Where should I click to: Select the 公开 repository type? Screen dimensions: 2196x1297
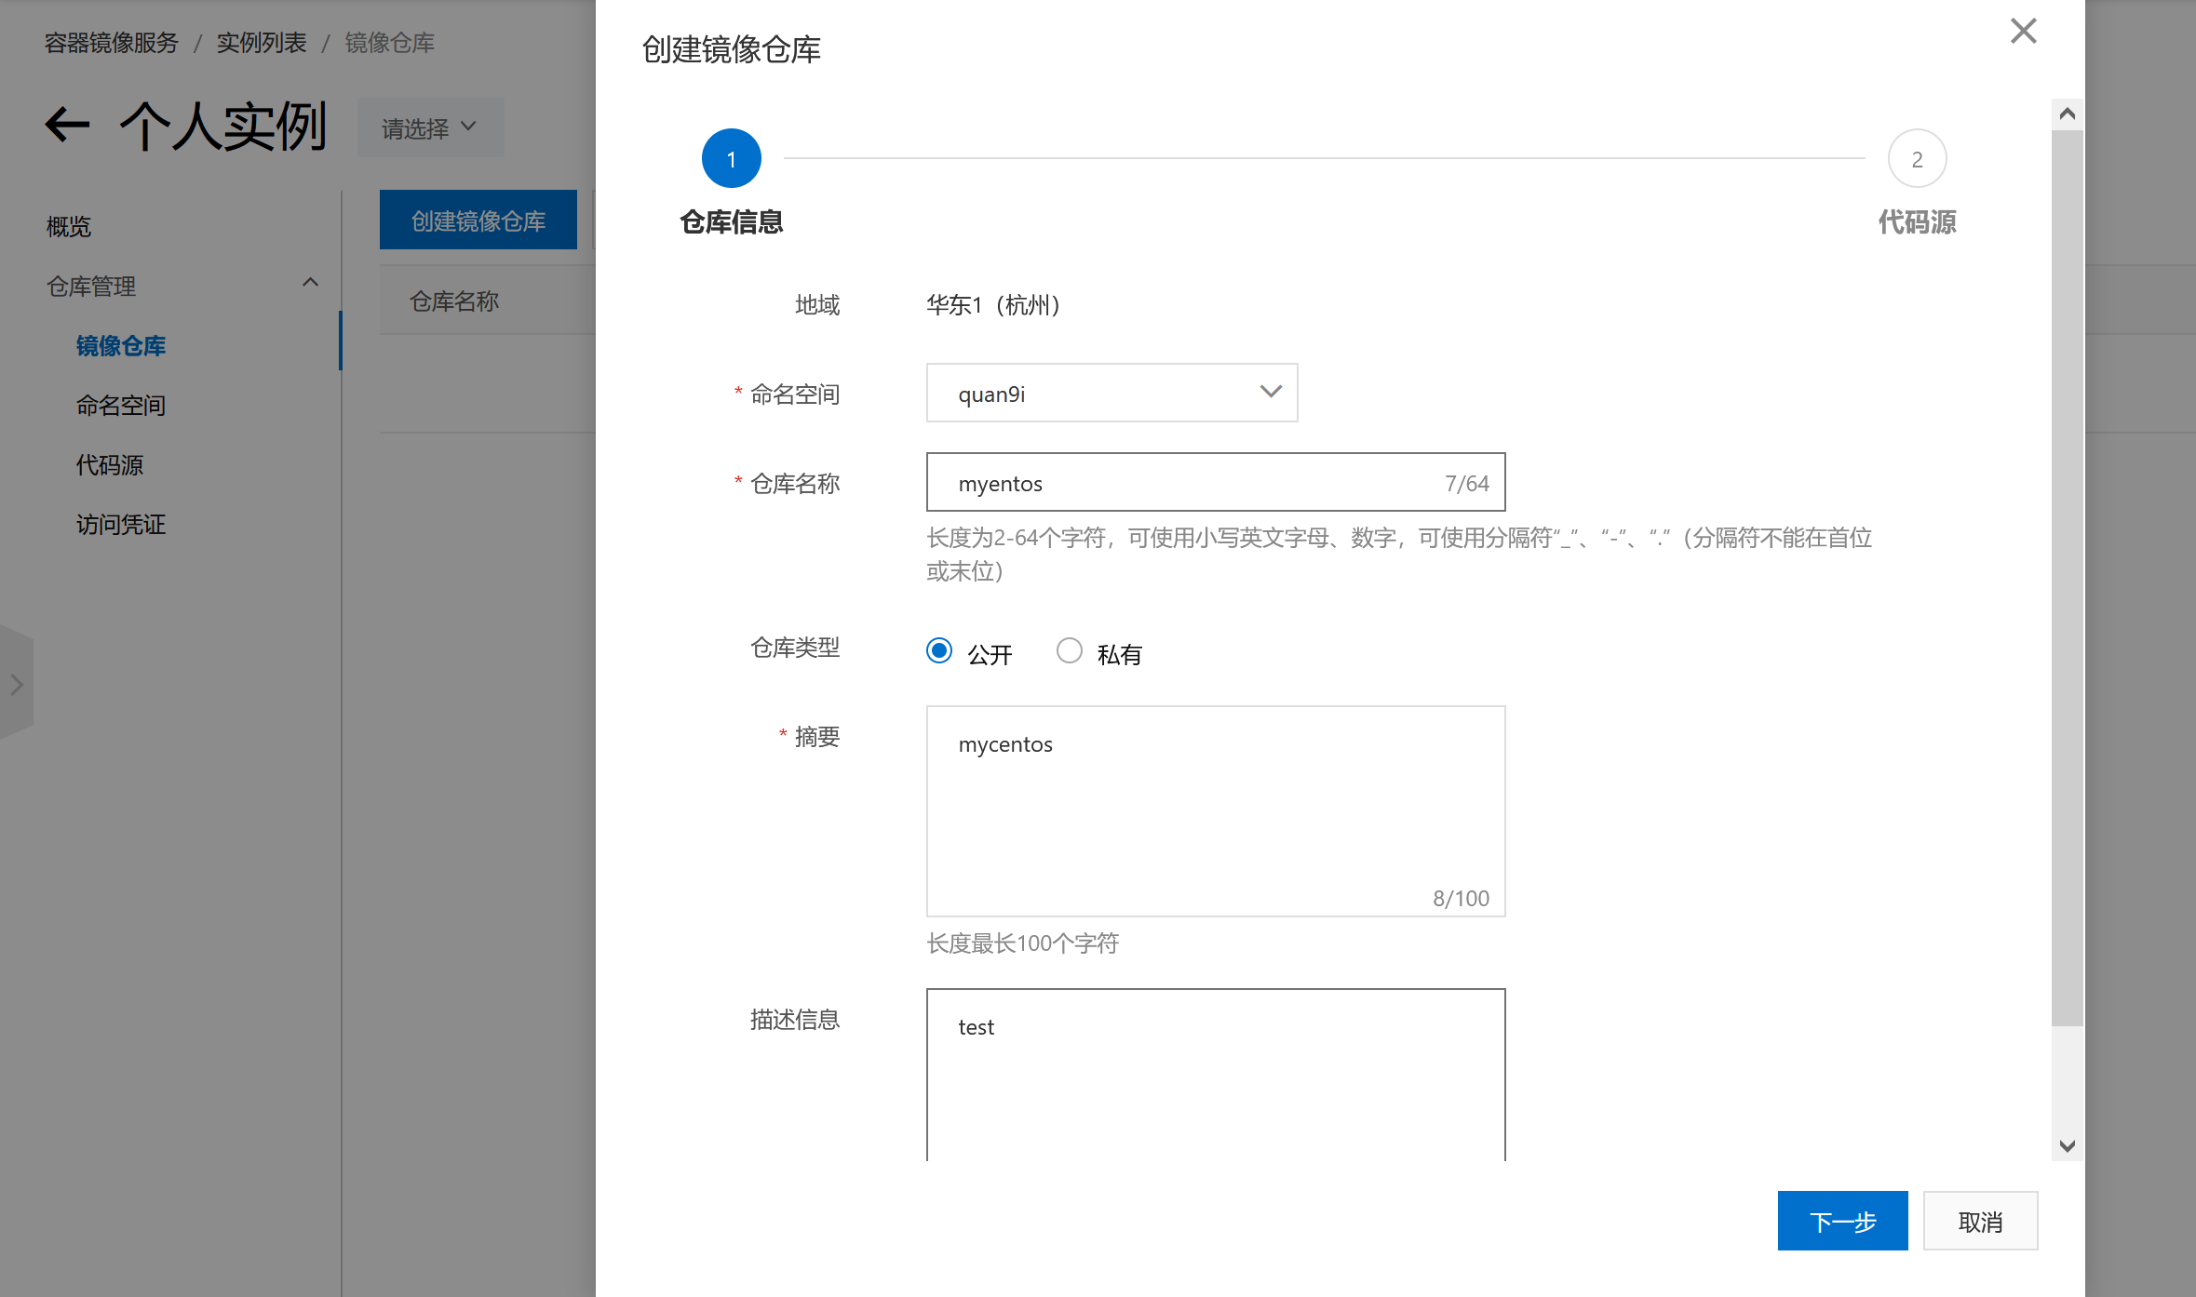pyautogui.click(x=938, y=651)
